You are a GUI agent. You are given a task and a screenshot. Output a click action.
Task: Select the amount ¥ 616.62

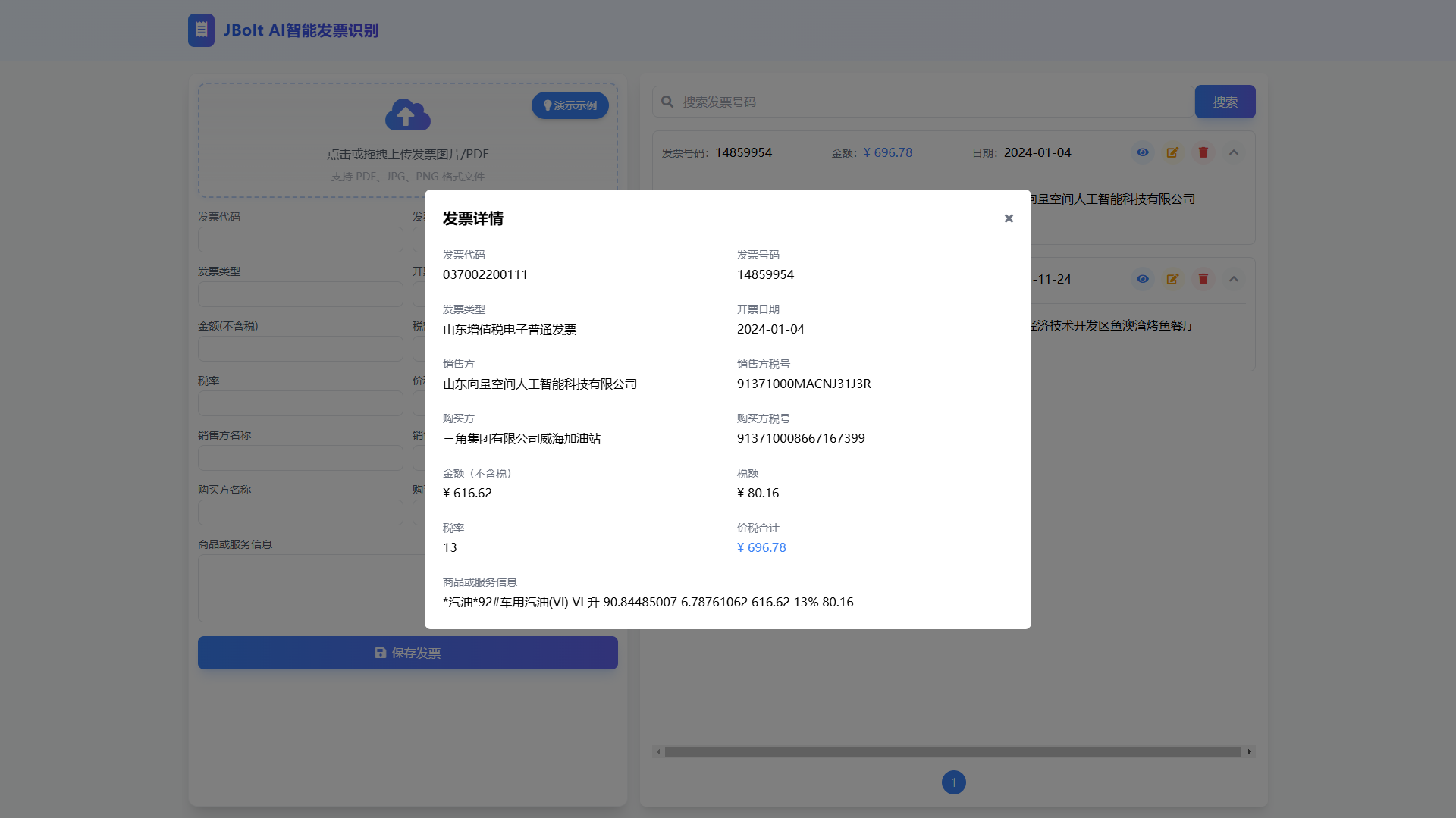click(x=467, y=493)
